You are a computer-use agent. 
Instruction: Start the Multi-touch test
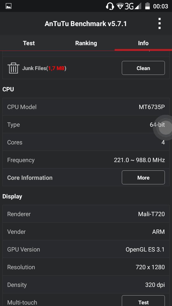click(x=143, y=301)
